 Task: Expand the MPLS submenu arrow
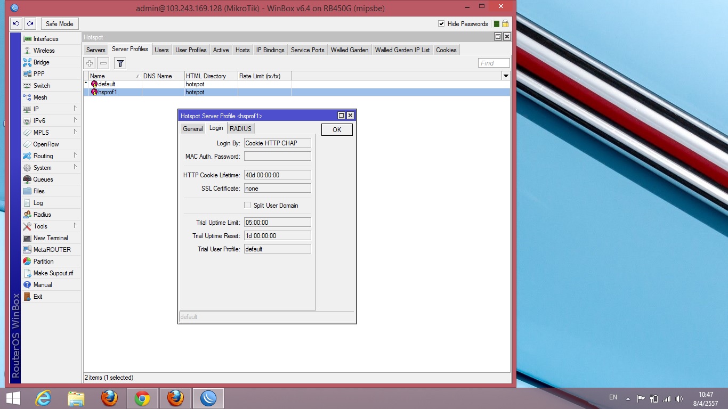click(x=75, y=132)
